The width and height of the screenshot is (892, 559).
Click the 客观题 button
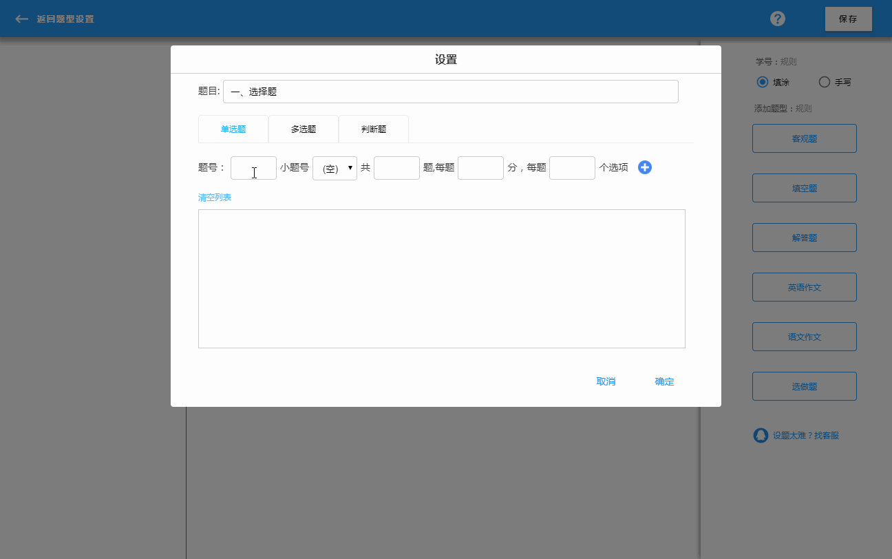pos(804,138)
